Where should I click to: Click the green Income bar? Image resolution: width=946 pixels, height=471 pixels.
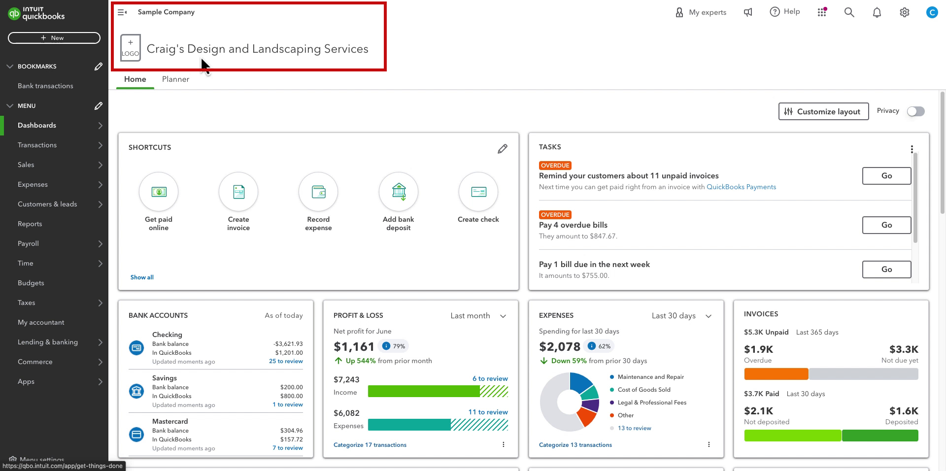point(424,391)
